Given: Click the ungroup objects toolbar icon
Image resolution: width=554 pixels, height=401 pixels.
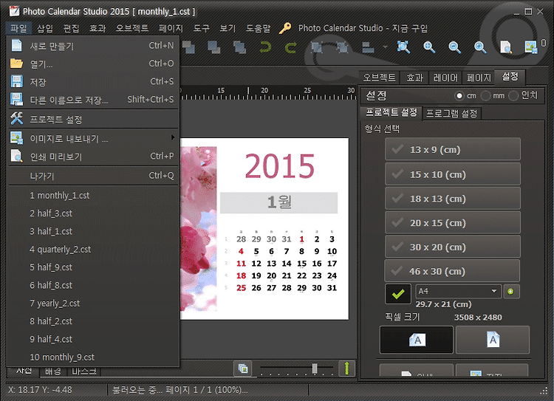Looking at the screenshot, I should (342, 47).
